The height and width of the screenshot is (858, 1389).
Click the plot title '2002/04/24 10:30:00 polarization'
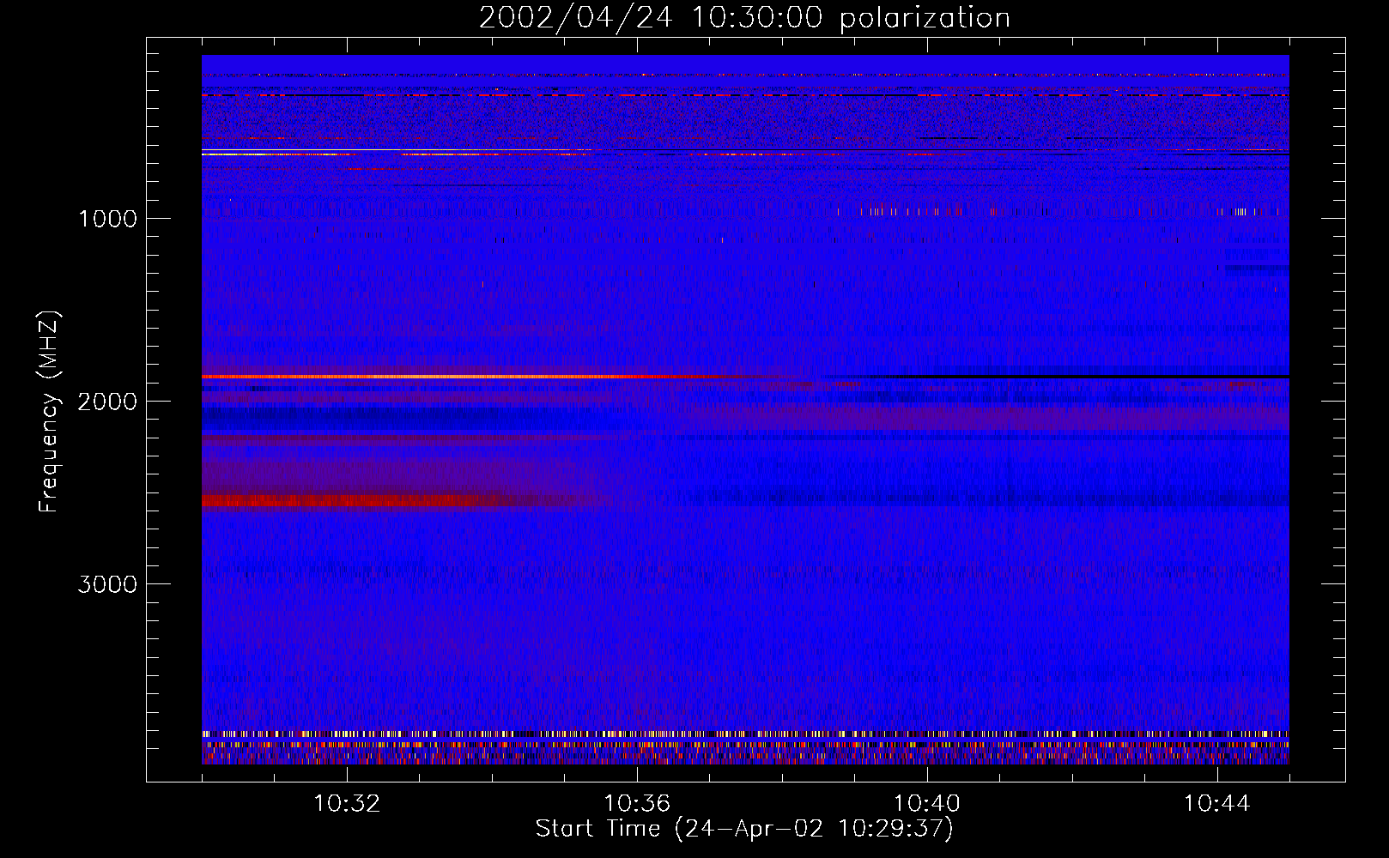pos(744,17)
